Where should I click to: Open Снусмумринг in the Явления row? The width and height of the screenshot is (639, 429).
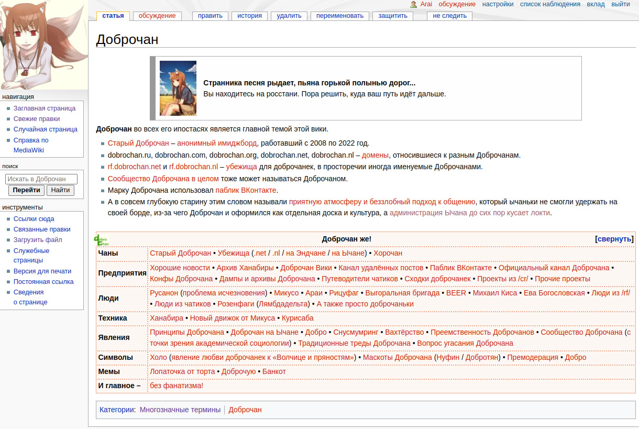(x=356, y=332)
